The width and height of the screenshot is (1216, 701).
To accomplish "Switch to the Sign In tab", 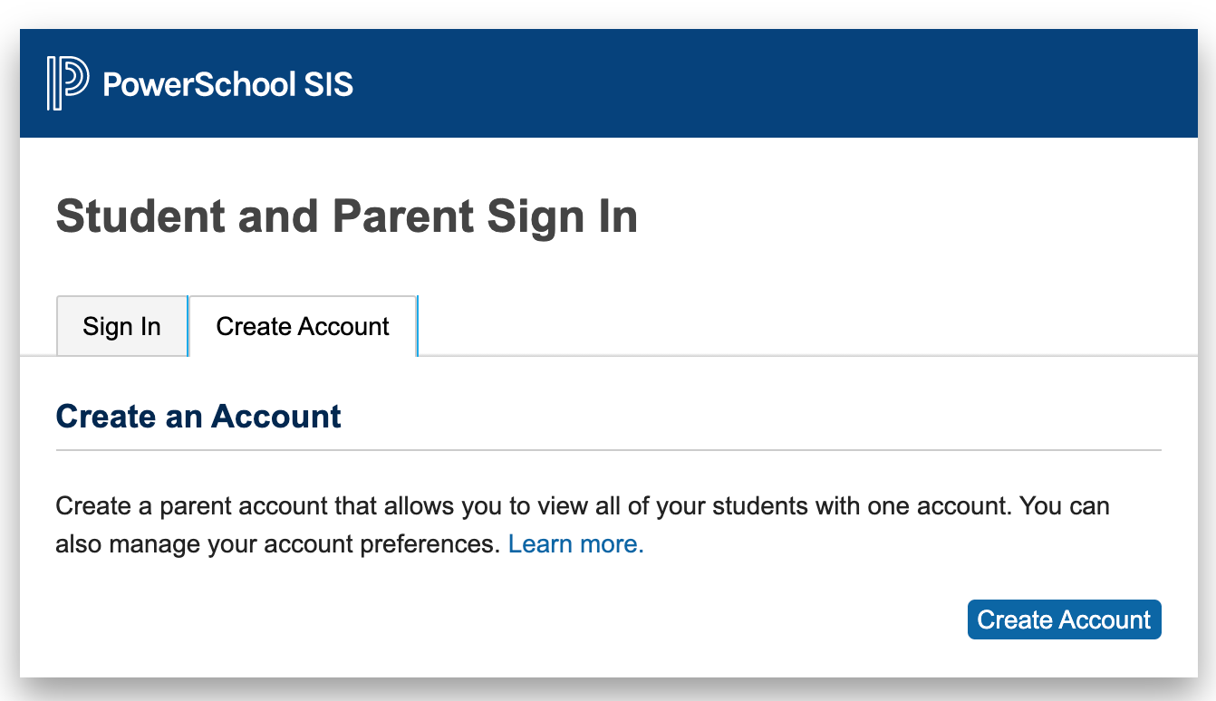I will click(121, 326).
